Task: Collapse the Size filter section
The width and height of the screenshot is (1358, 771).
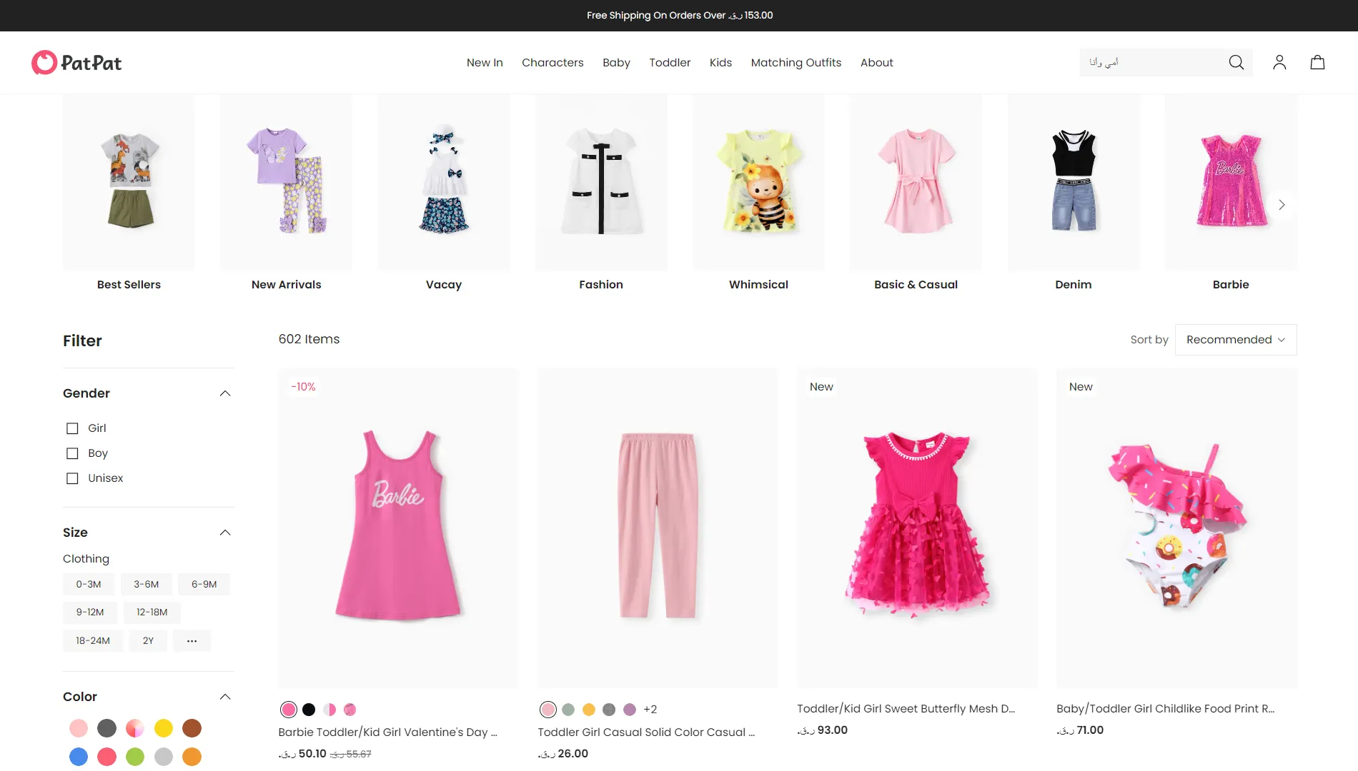Action: coord(225,533)
